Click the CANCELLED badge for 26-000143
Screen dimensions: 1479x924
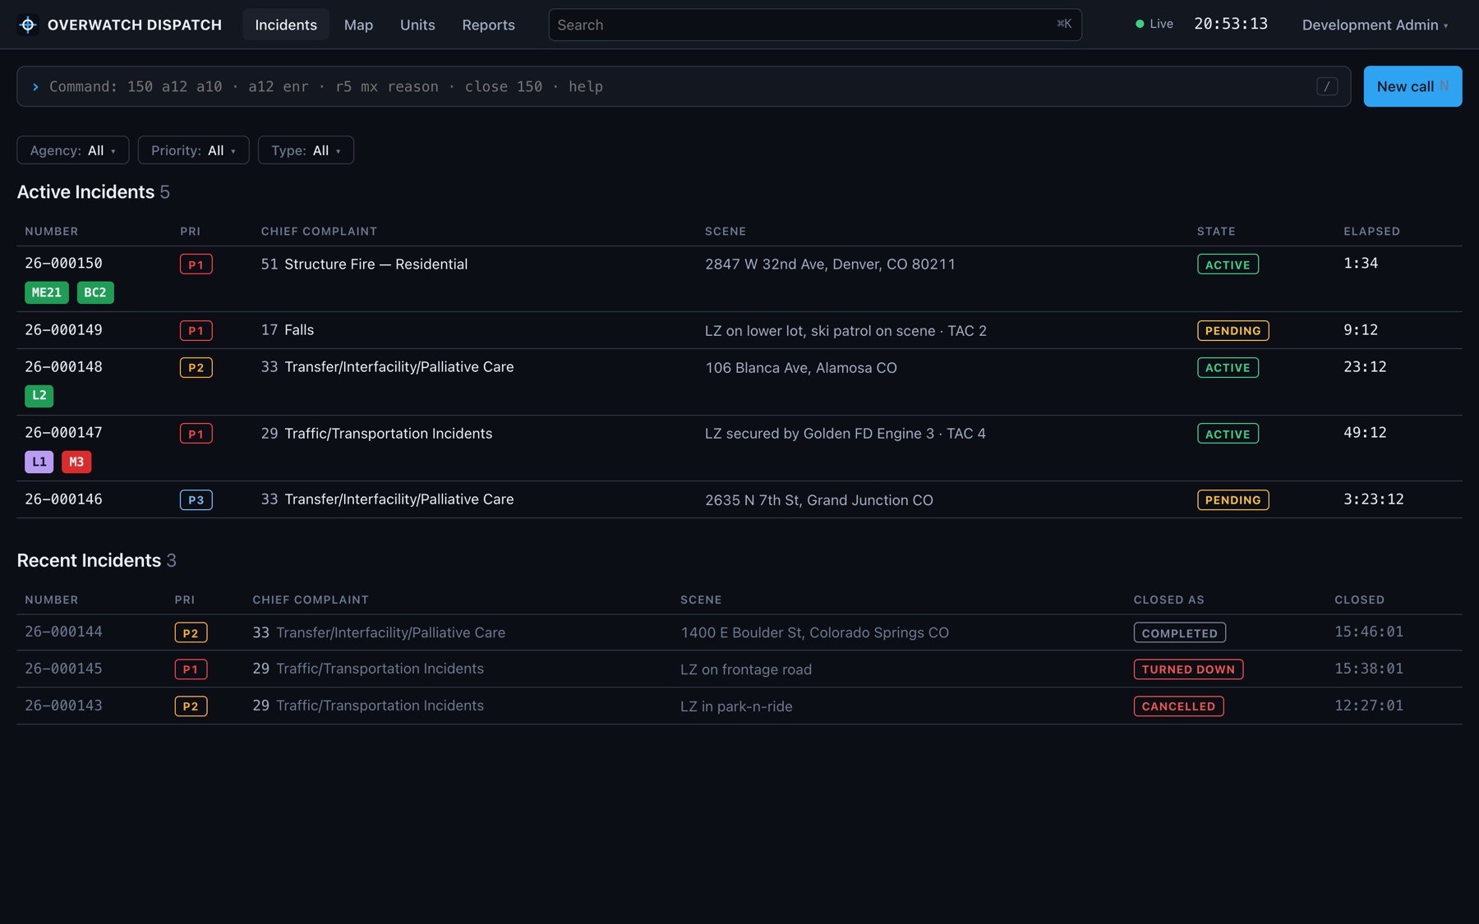click(1178, 706)
